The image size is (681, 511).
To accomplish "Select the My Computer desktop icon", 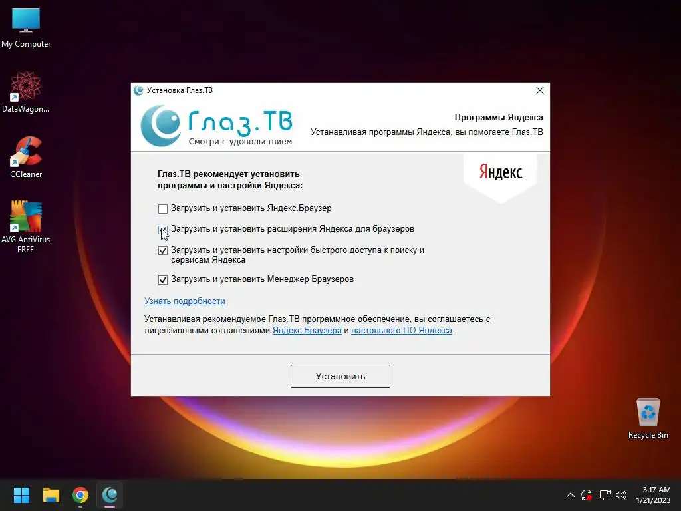I will 26,28.
